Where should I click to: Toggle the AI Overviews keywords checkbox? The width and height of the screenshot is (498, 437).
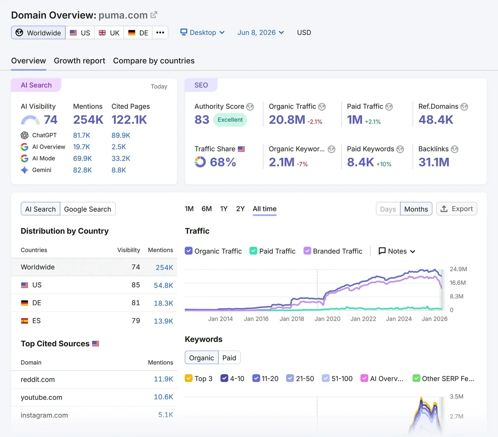coord(364,378)
